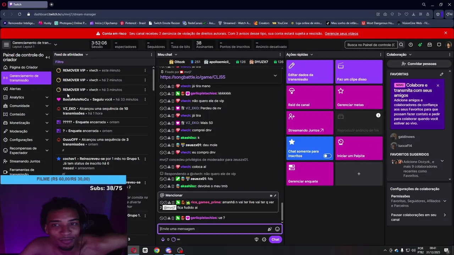Expand the Comunidade sidebar section

coord(47,106)
